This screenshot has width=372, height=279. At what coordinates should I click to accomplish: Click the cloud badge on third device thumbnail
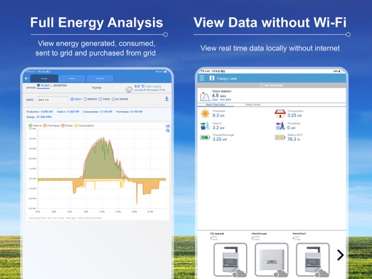pyautogui.click(x=322, y=274)
